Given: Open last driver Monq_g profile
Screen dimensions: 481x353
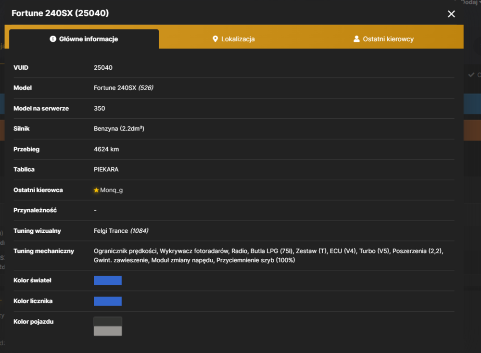Looking at the screenshot, I should coord(112,190).
